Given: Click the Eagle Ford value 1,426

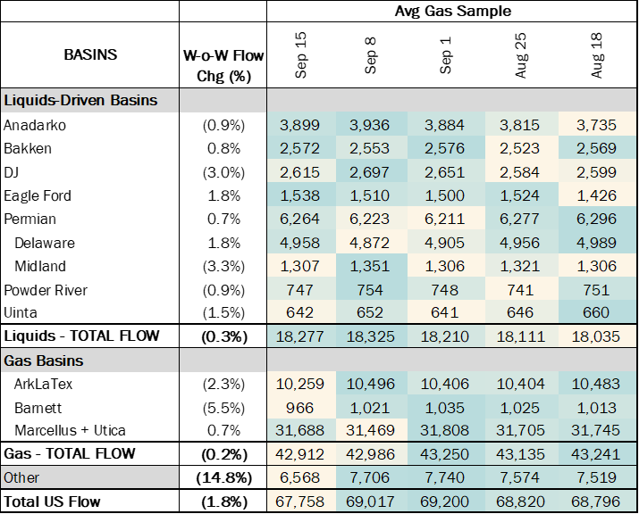Looking at the screenshot, I should [x=596, y=195].
